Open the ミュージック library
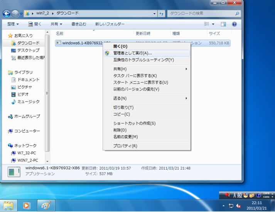This screenshot has height=212, width=275. (x=25, y=102)
